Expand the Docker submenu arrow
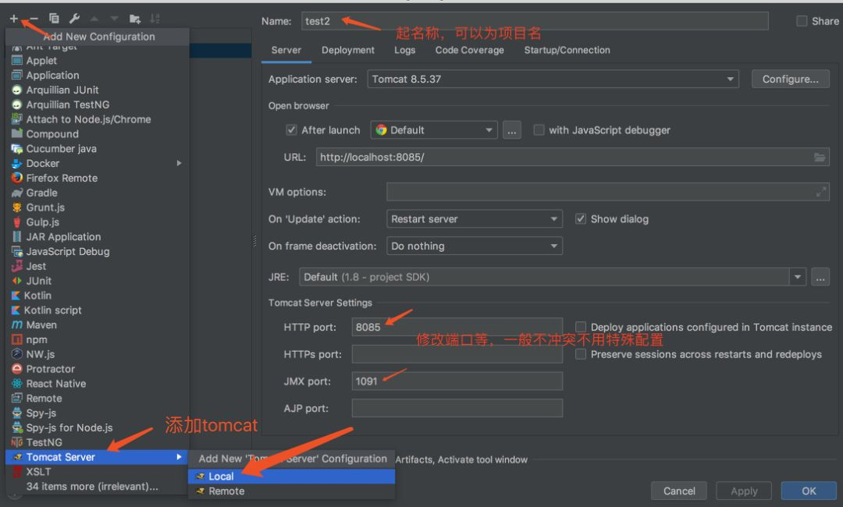 coord(179,163)
